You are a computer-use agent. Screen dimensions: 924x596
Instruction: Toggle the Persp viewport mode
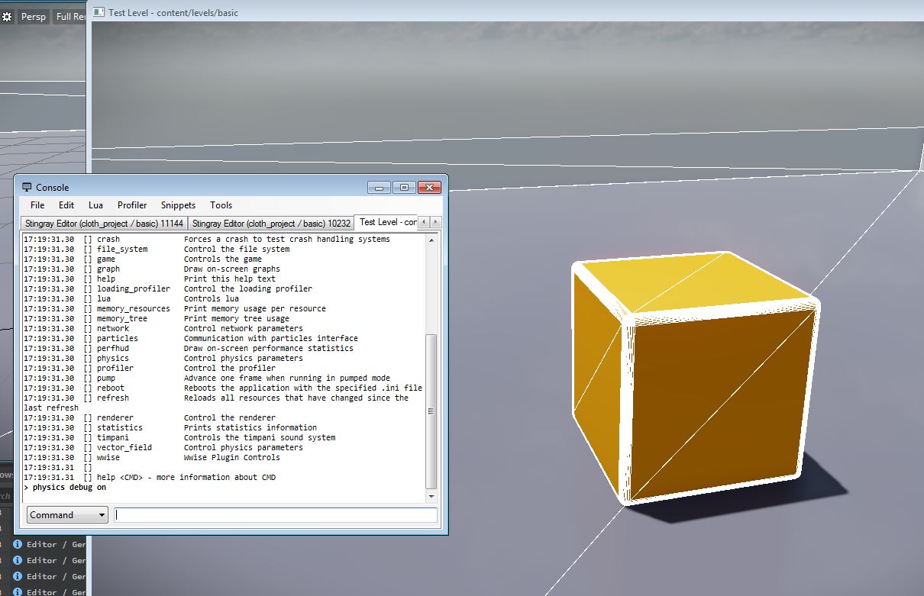[x=33, y=16]
